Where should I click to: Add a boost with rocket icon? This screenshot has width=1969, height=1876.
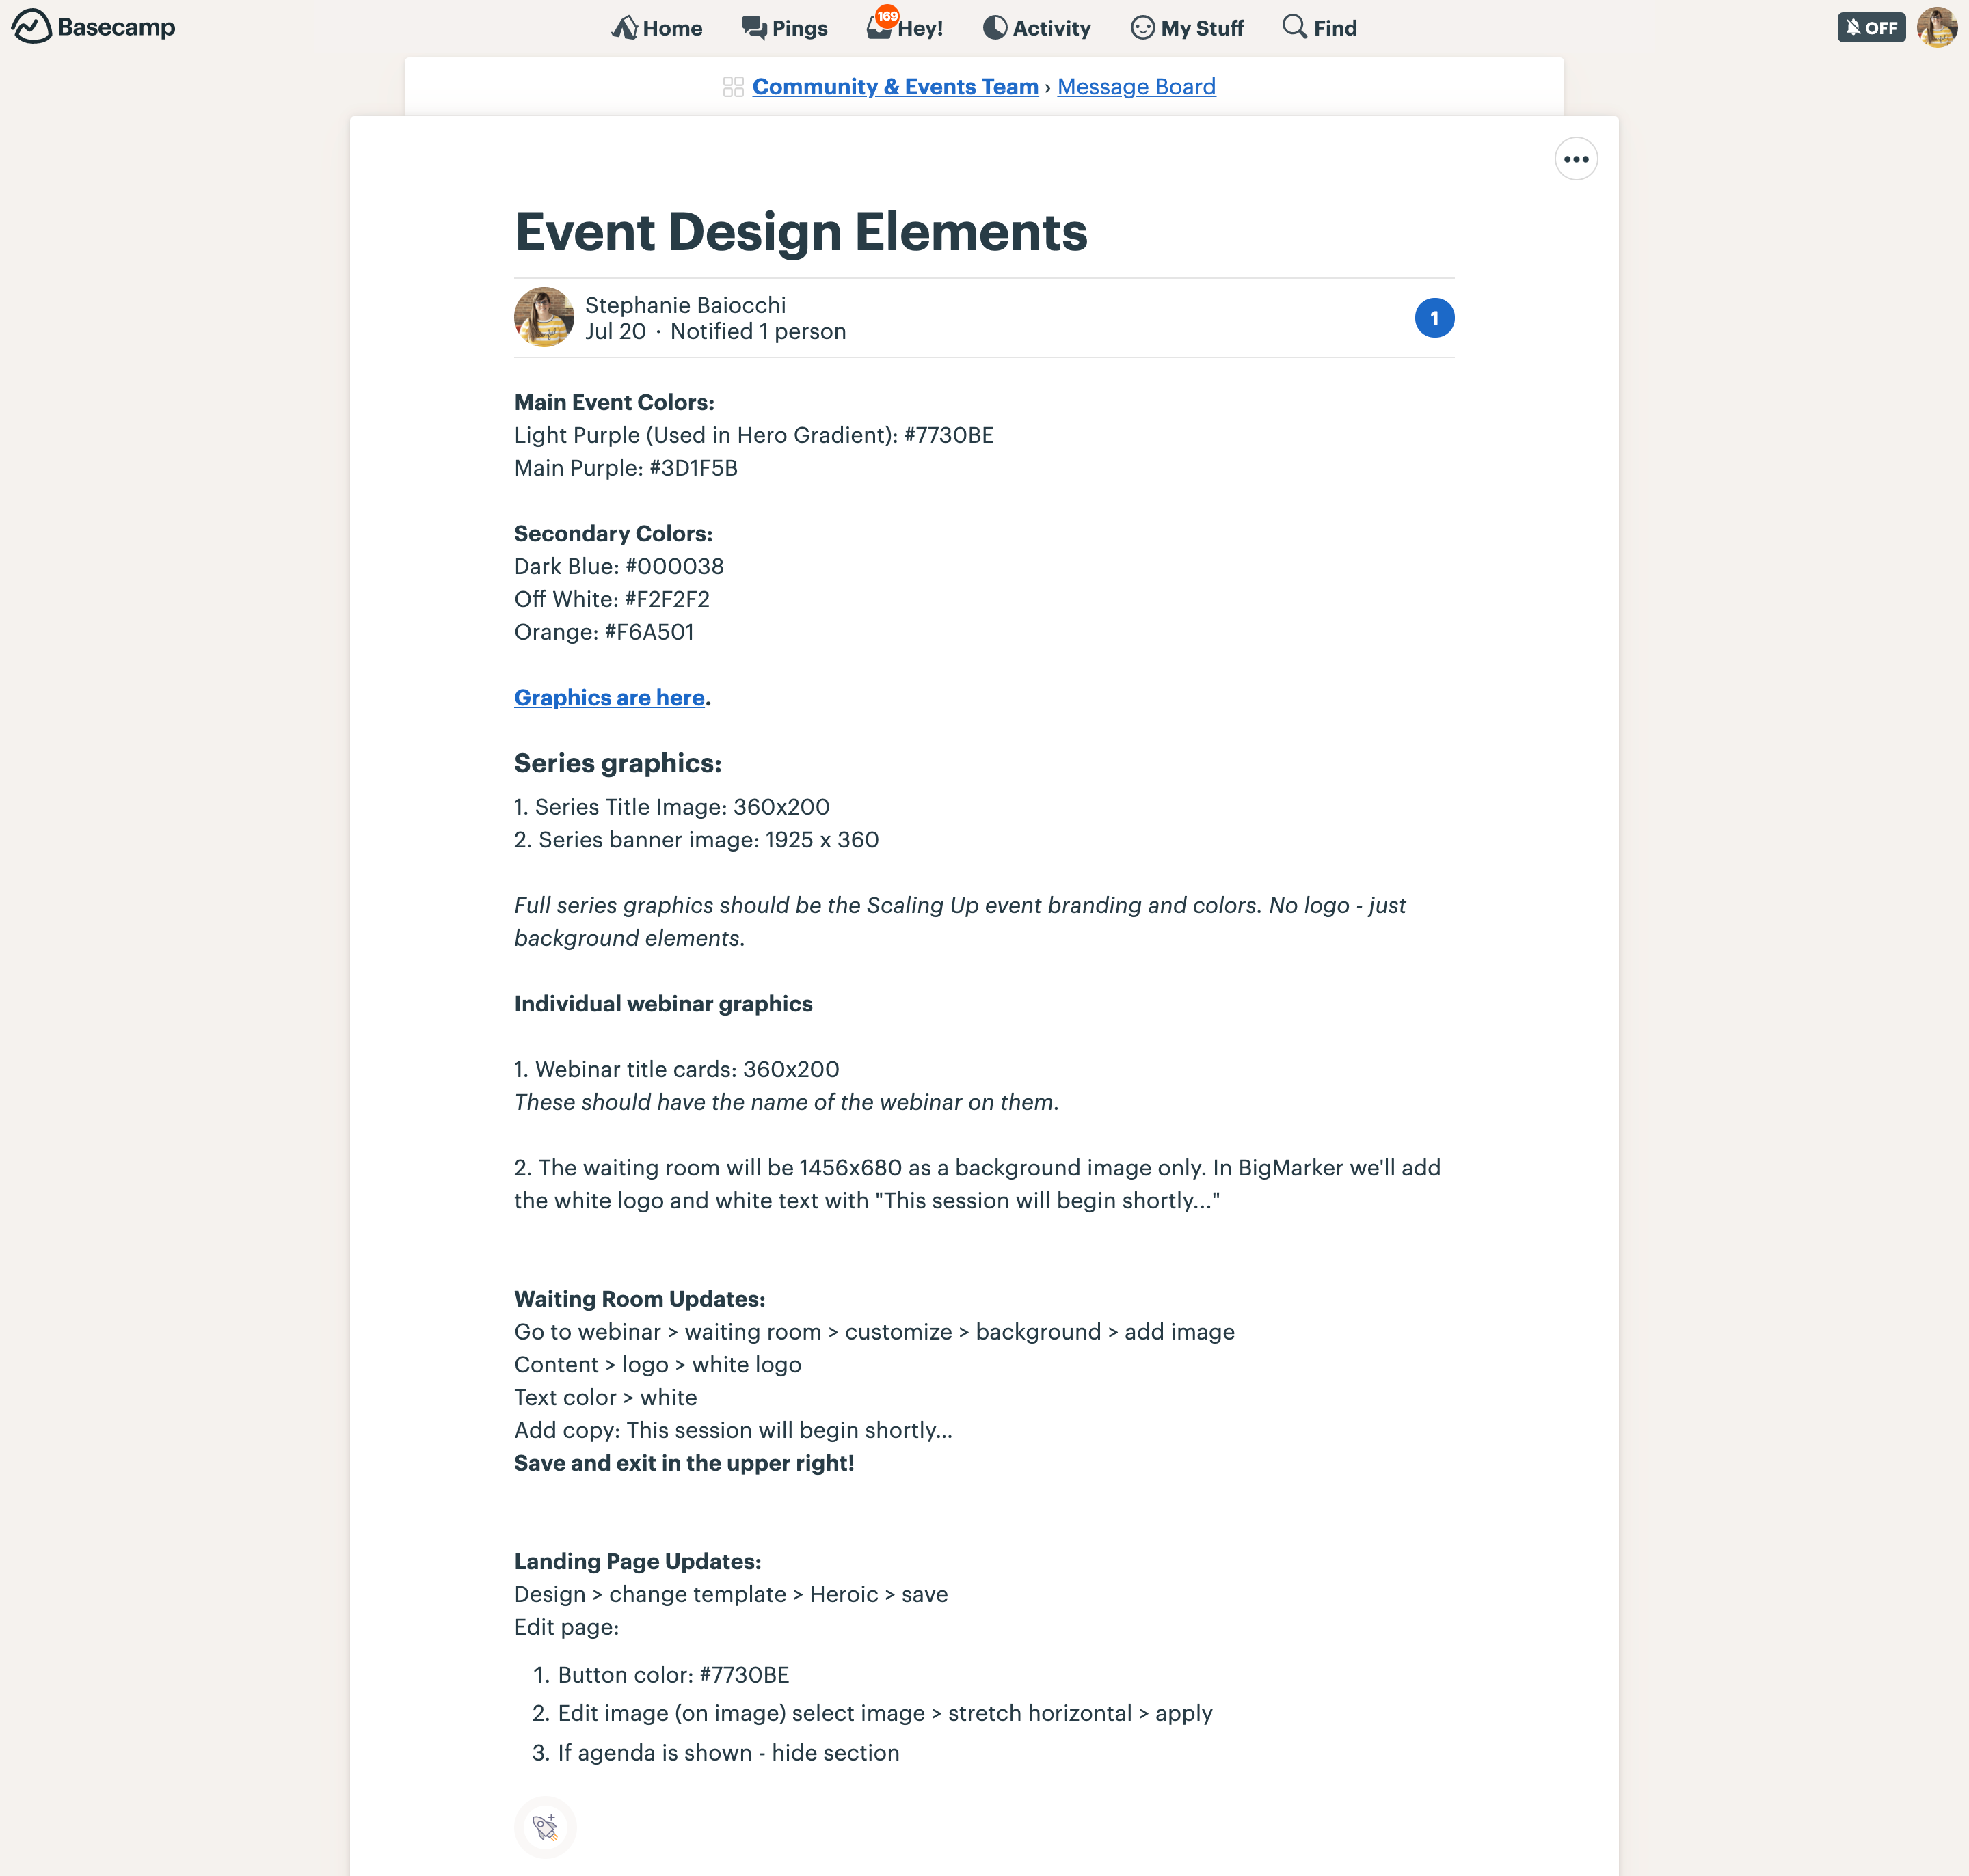(x=546, y=1828)
